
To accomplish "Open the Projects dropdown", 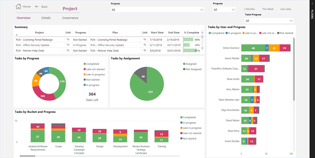I will pyautogui.click(x=157, y=10).
